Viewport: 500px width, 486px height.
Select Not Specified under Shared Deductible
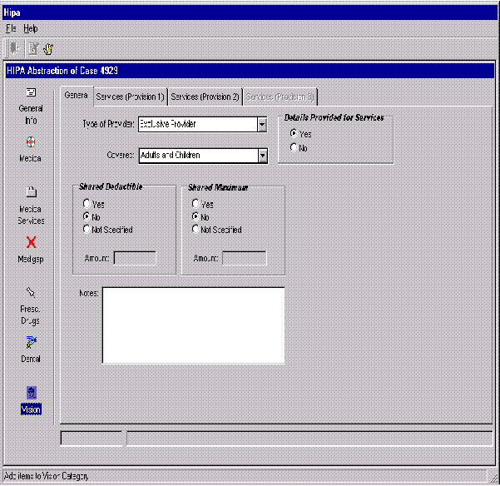[x=87, y=230]
